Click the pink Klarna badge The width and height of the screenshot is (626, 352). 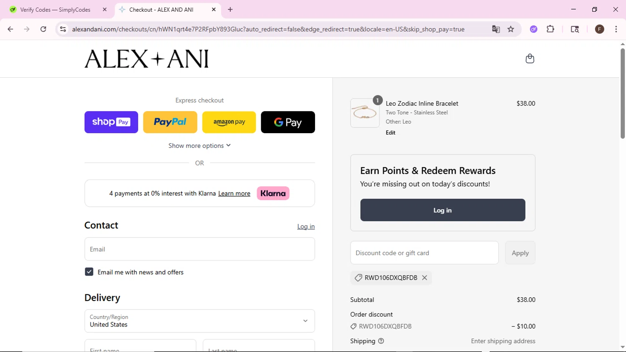tap(273, 193)
